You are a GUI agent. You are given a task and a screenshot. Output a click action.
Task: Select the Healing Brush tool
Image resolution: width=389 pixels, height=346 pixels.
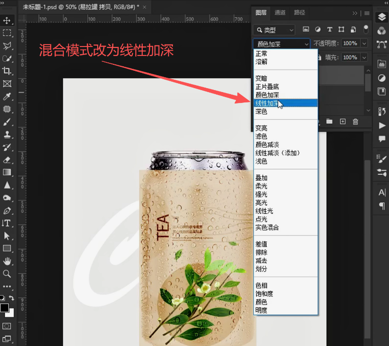pyautogui.click(x=7, y=109)
